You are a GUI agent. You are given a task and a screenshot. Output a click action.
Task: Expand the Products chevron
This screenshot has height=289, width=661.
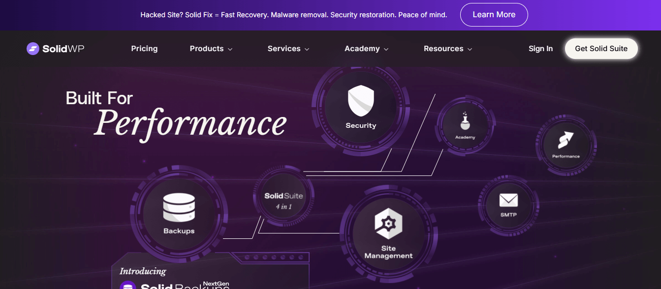coord(230,49)
